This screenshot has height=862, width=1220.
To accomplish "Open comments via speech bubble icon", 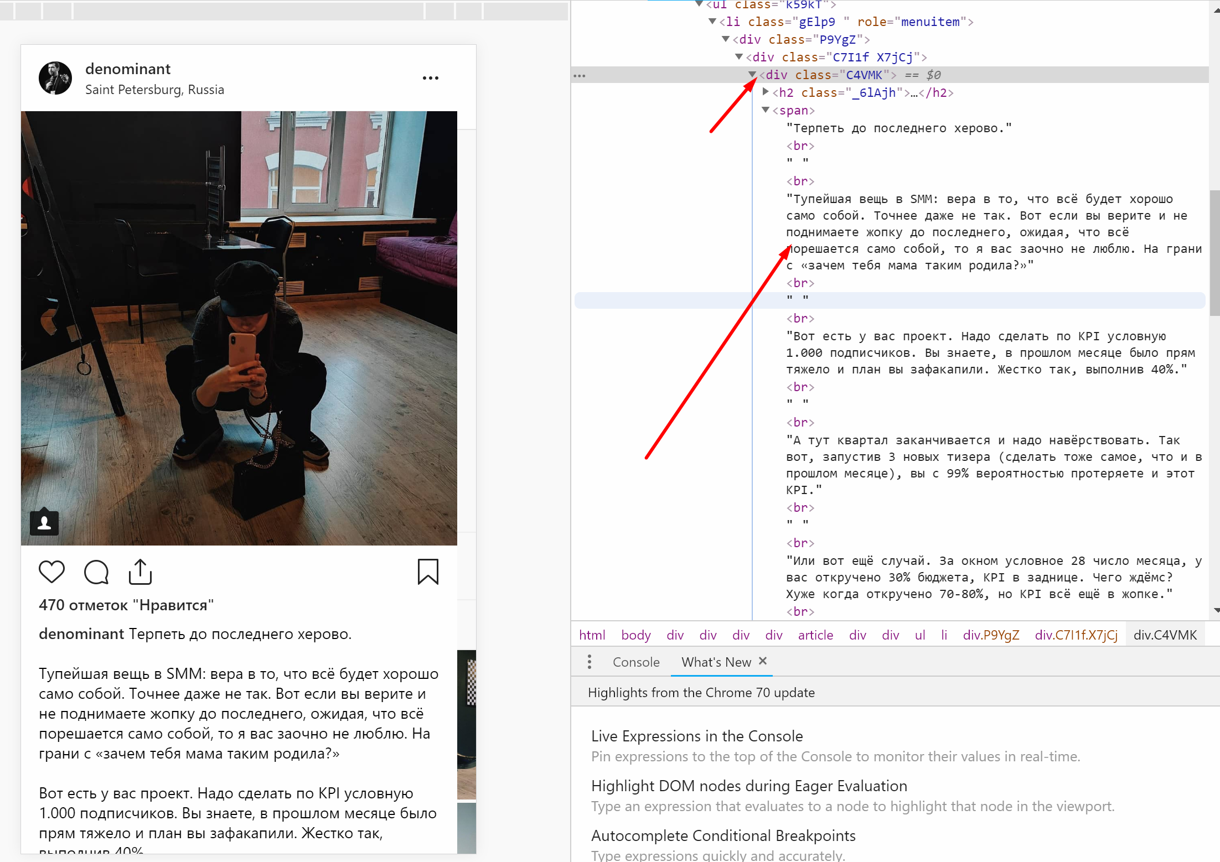I will coord(96,572).
